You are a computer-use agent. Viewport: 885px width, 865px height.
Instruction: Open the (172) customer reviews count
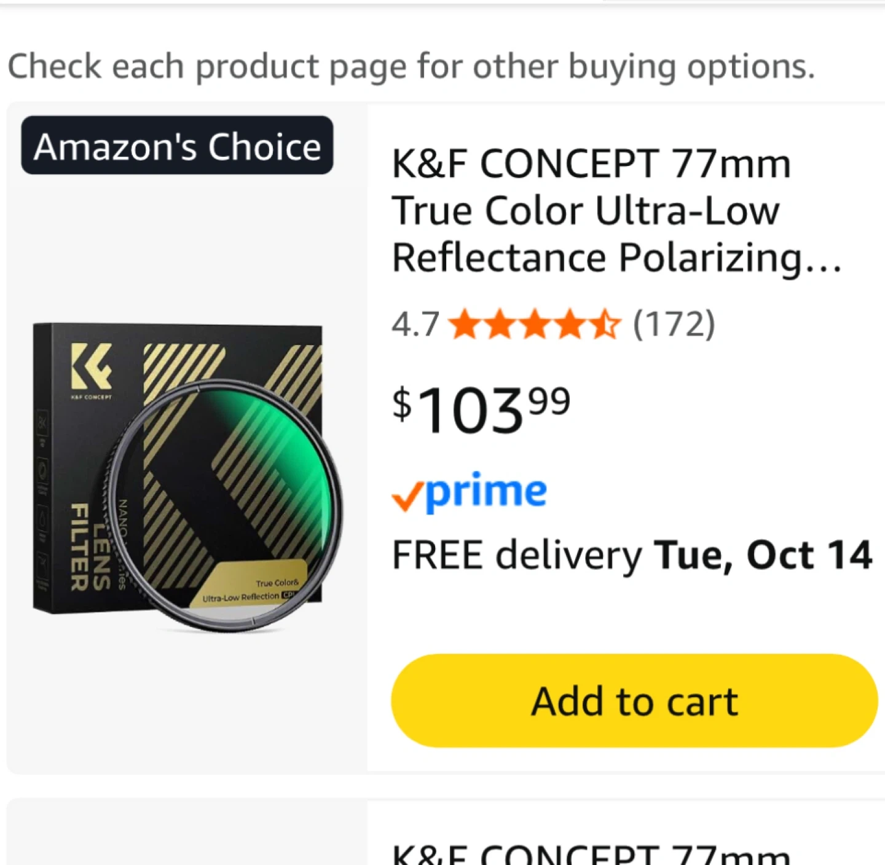674,324
